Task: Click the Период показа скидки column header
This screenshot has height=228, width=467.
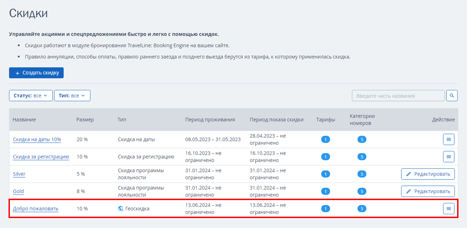Action: pyautogui.click(x=277, y=120)
